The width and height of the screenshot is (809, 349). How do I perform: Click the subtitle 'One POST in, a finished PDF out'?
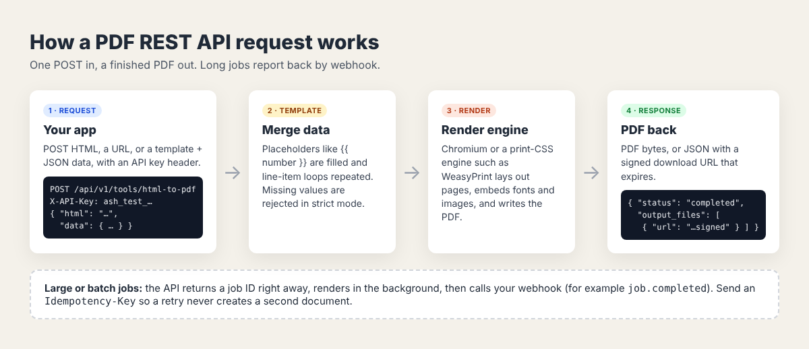click(x=114, y=65)
